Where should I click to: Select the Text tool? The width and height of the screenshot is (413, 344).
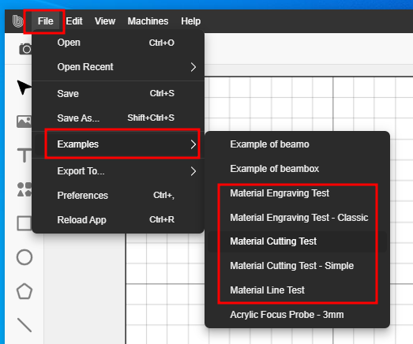coord(24,155)
